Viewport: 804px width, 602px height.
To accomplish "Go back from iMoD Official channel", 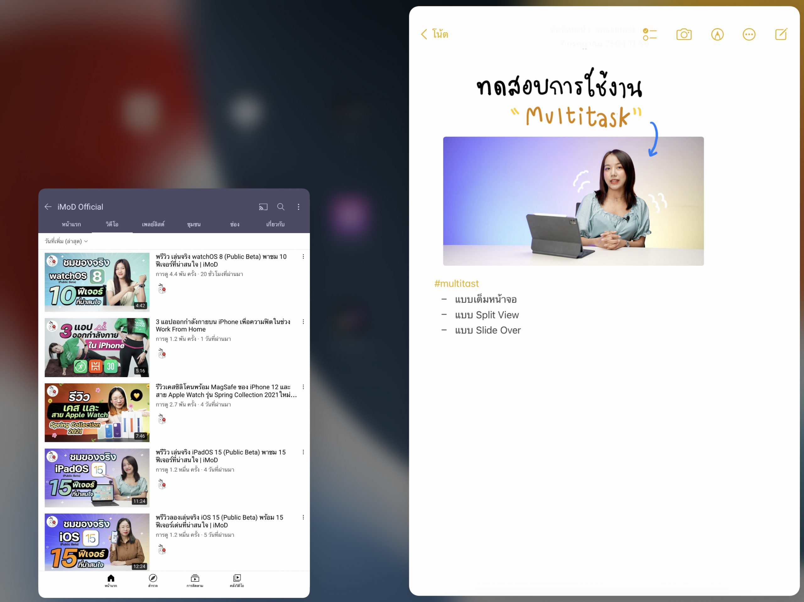I will 48,207.
